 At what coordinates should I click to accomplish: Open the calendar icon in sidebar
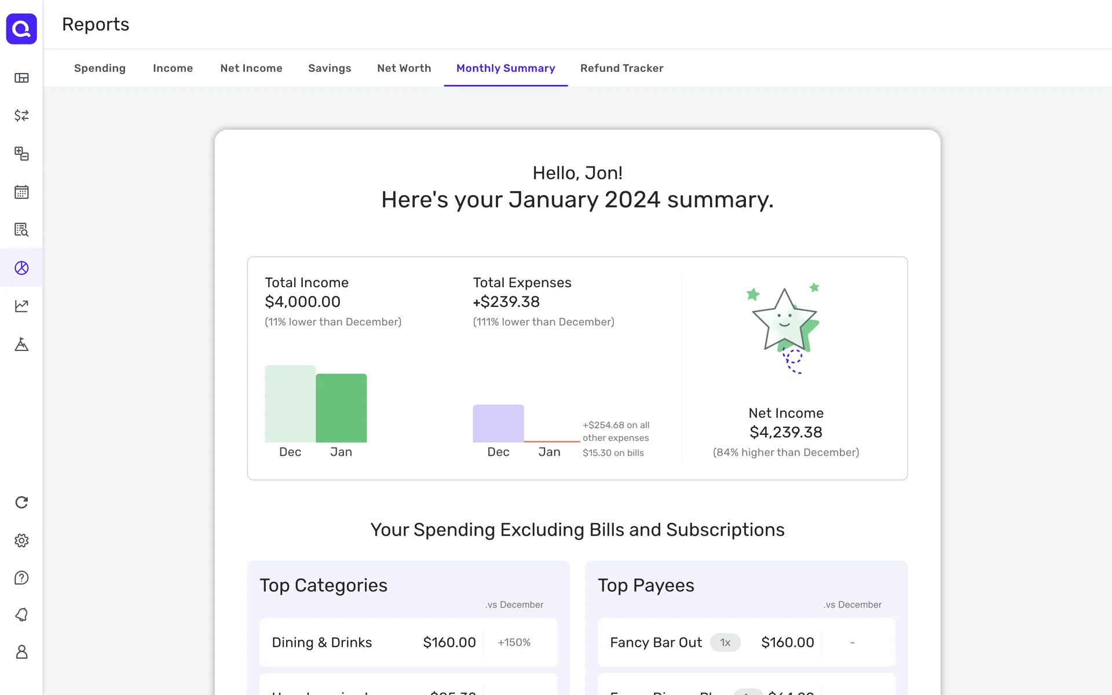click(21, 192)
